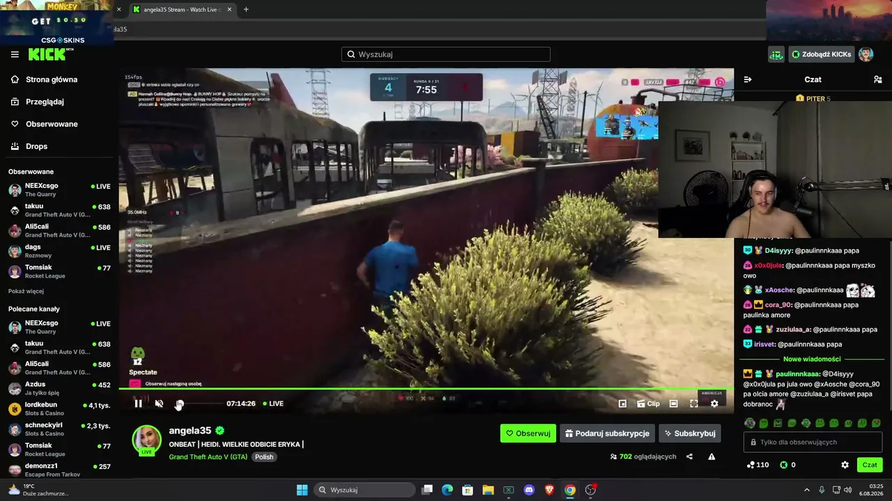Open the chat users list icon

(x=878, y=79)
